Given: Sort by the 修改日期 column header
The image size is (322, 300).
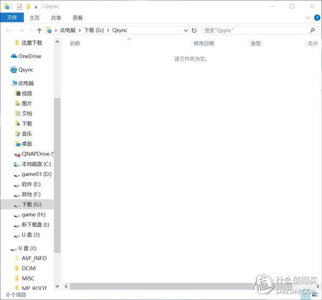Looking at the screenshot, I should tap(204, 43).
